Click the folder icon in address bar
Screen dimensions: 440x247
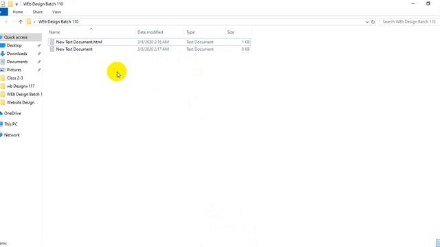click(29, 21)
